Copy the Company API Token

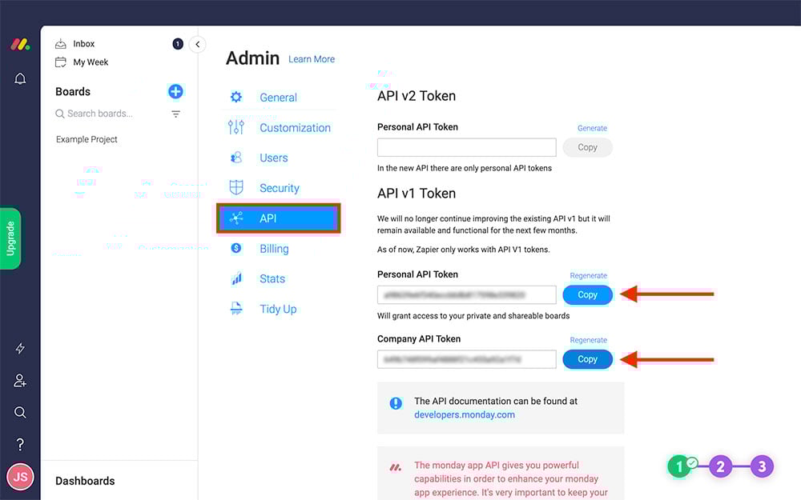(x=587, y=359)
